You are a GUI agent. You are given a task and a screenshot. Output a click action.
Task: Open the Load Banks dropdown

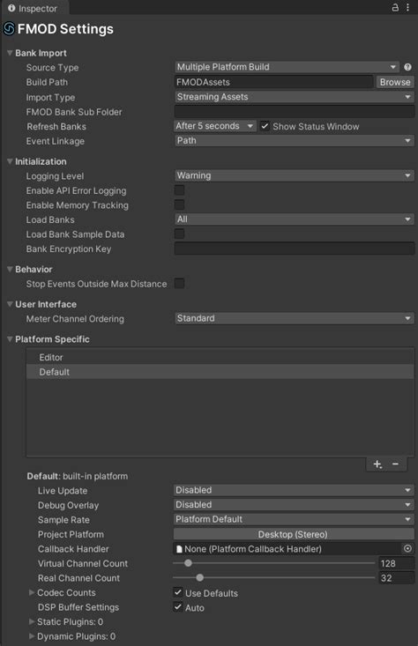pos(295,219)
